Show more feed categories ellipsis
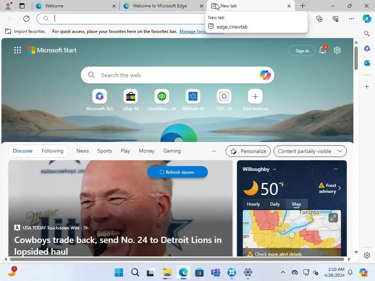The width and height of the screenshot is (375, 281). point(214,151)
